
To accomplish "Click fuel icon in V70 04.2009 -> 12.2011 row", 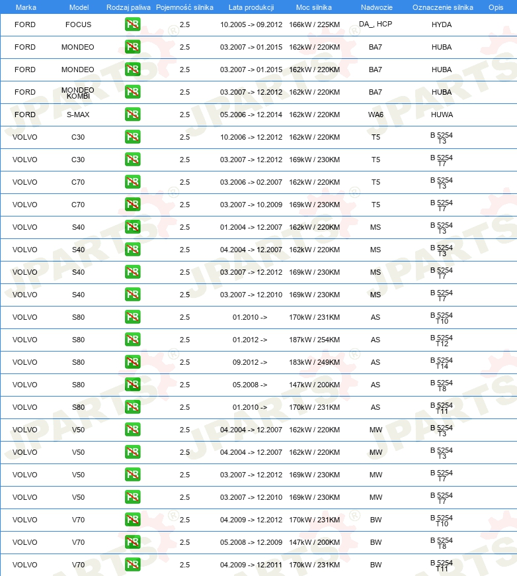I will pyautogui.click(x=132, y=564).
